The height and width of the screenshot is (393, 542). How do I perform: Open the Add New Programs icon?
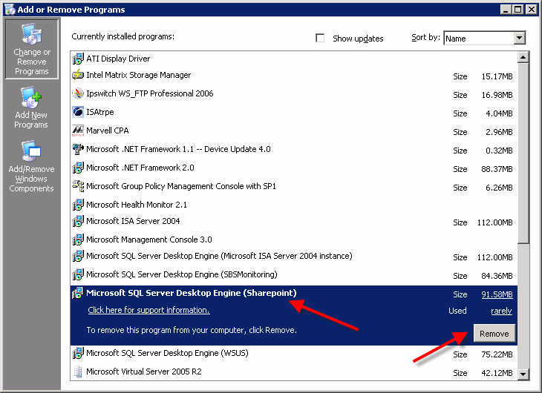coord(31,97)
